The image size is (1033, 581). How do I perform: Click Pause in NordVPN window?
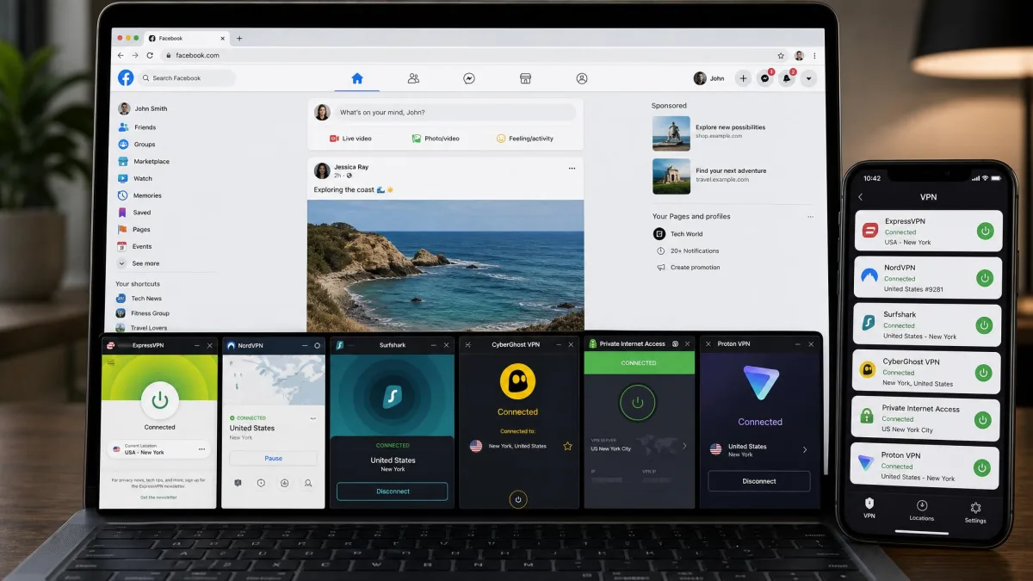coord(273,459)
